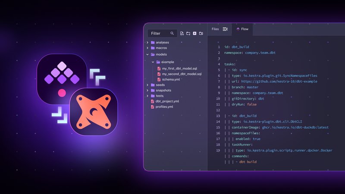Select the snapshots folder icon
This screenshot has height=194, width=345.
pos(153,91)
